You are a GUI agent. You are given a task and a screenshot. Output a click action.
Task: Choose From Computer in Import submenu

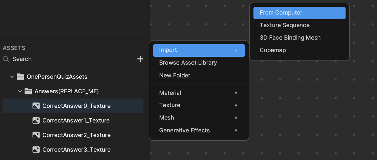[299, 13]
